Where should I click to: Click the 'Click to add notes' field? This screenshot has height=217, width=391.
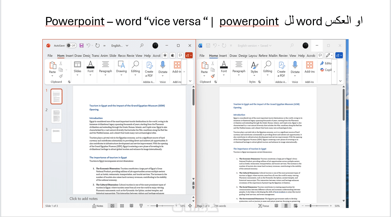coord(130,199)
